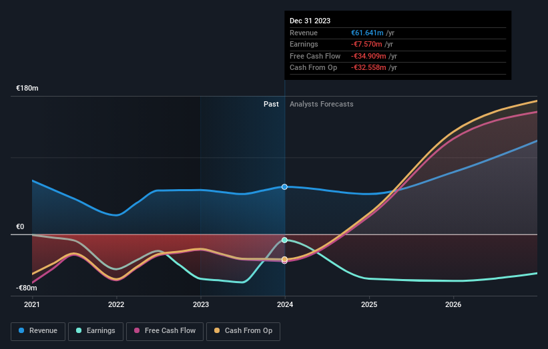This screenshot has height=349, width=548.
Task: Click the Revenue row label in tooltip
Action: coord(303,33)
